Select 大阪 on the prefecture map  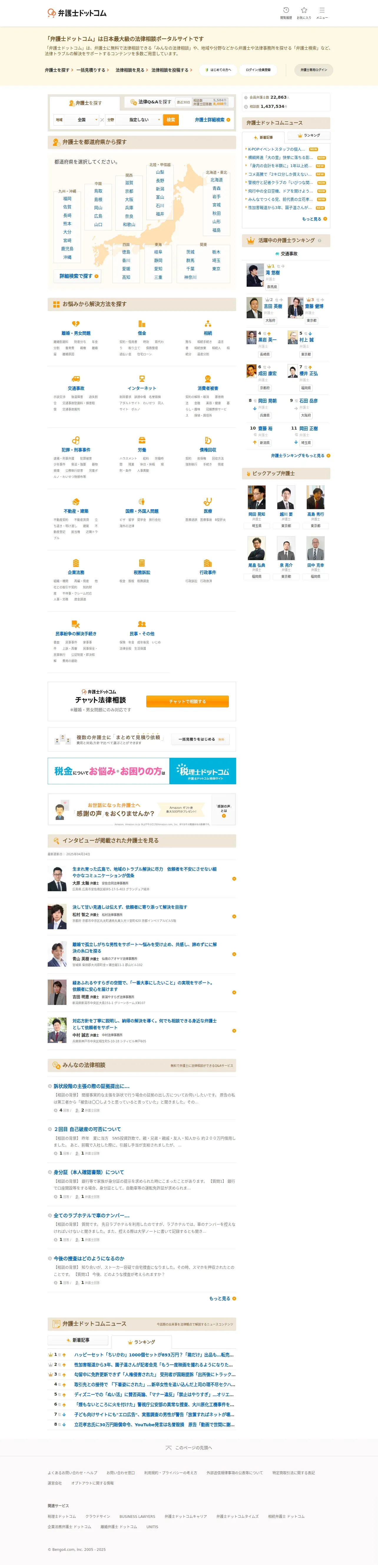pos(129,199)
